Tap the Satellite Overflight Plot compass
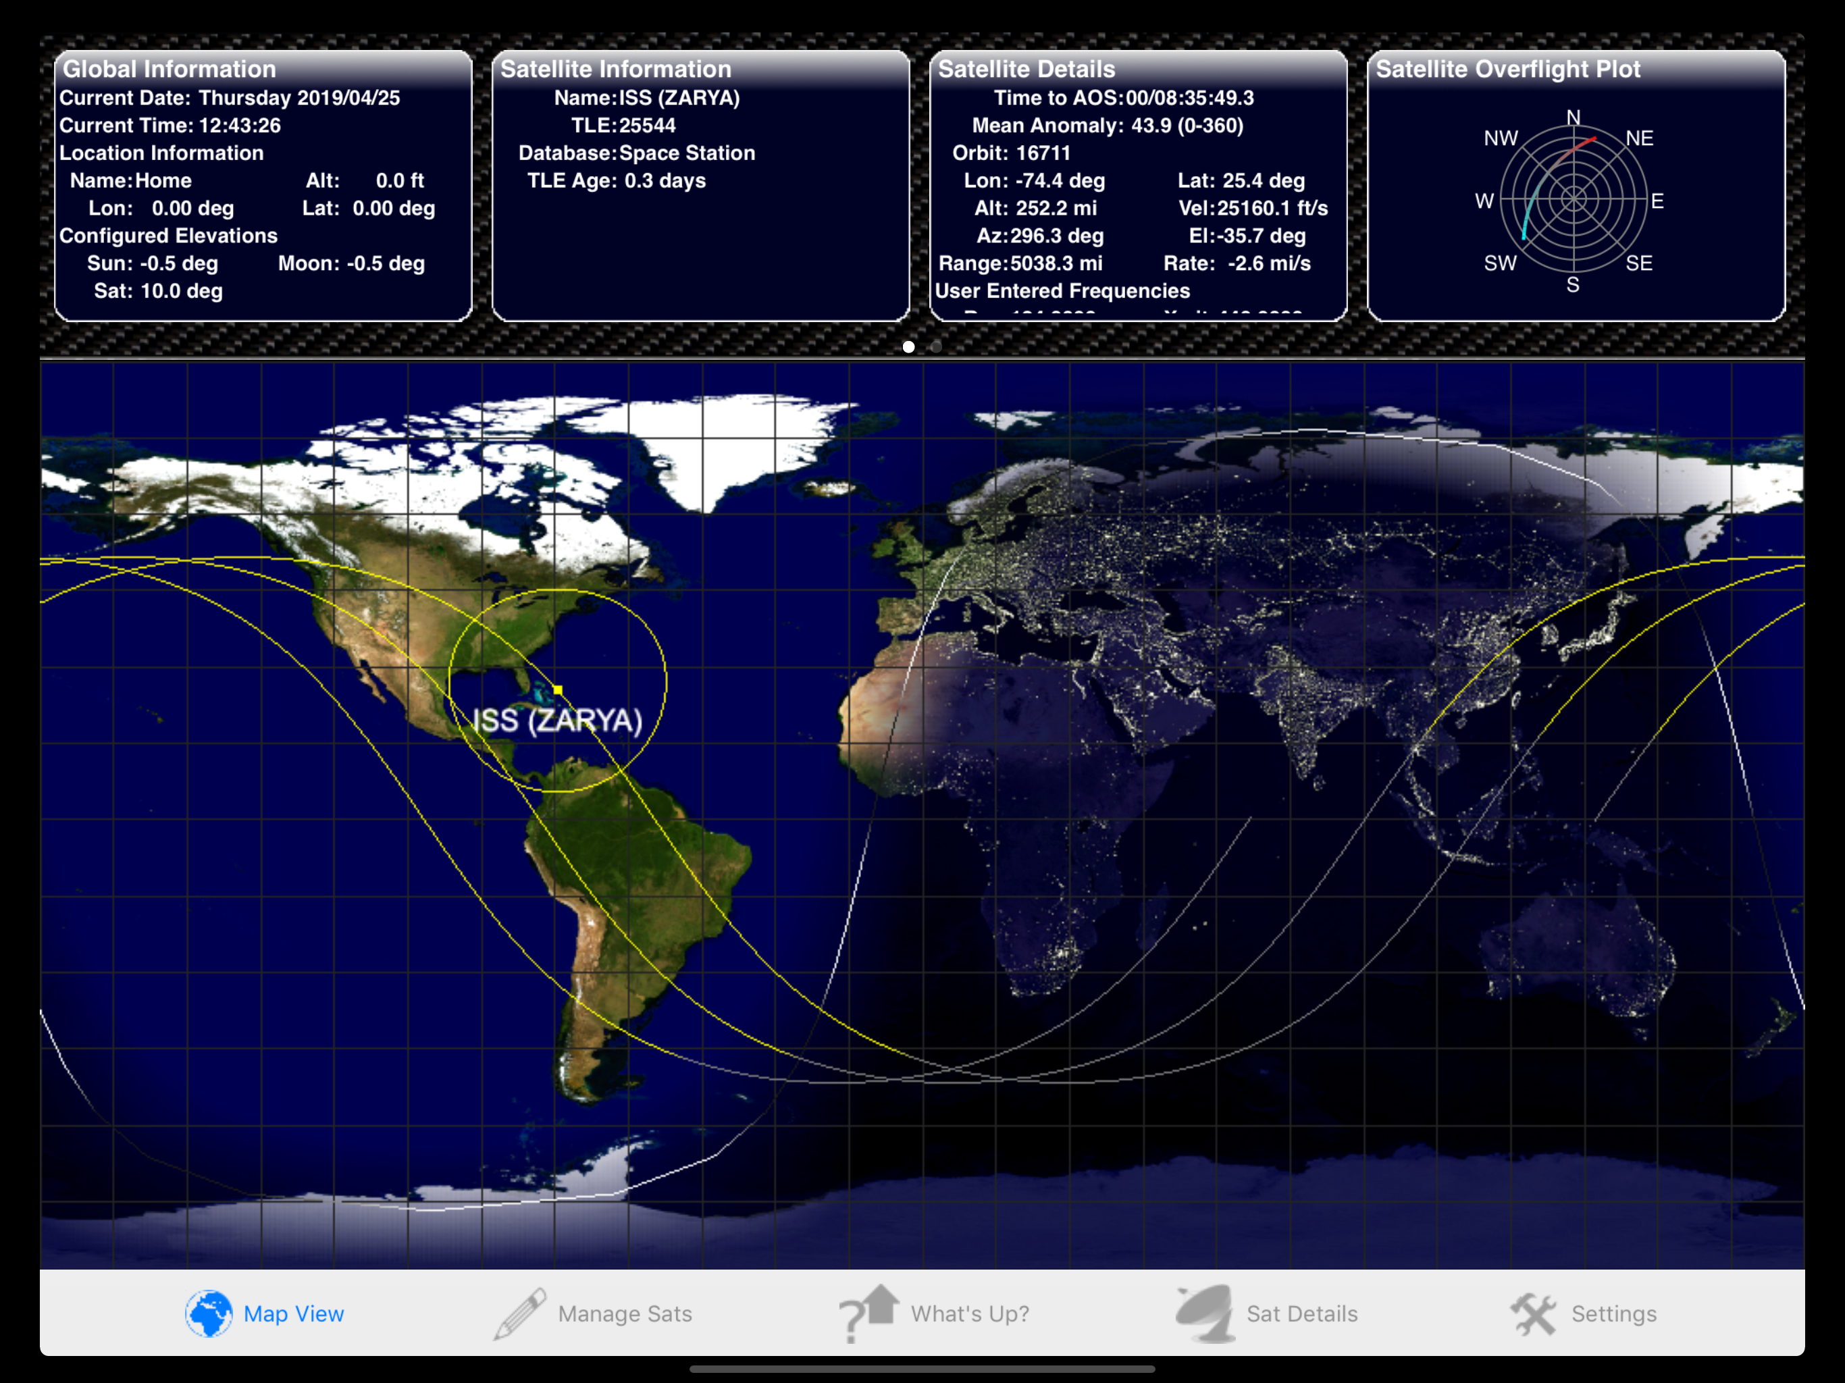 (x=1573, y=200)
